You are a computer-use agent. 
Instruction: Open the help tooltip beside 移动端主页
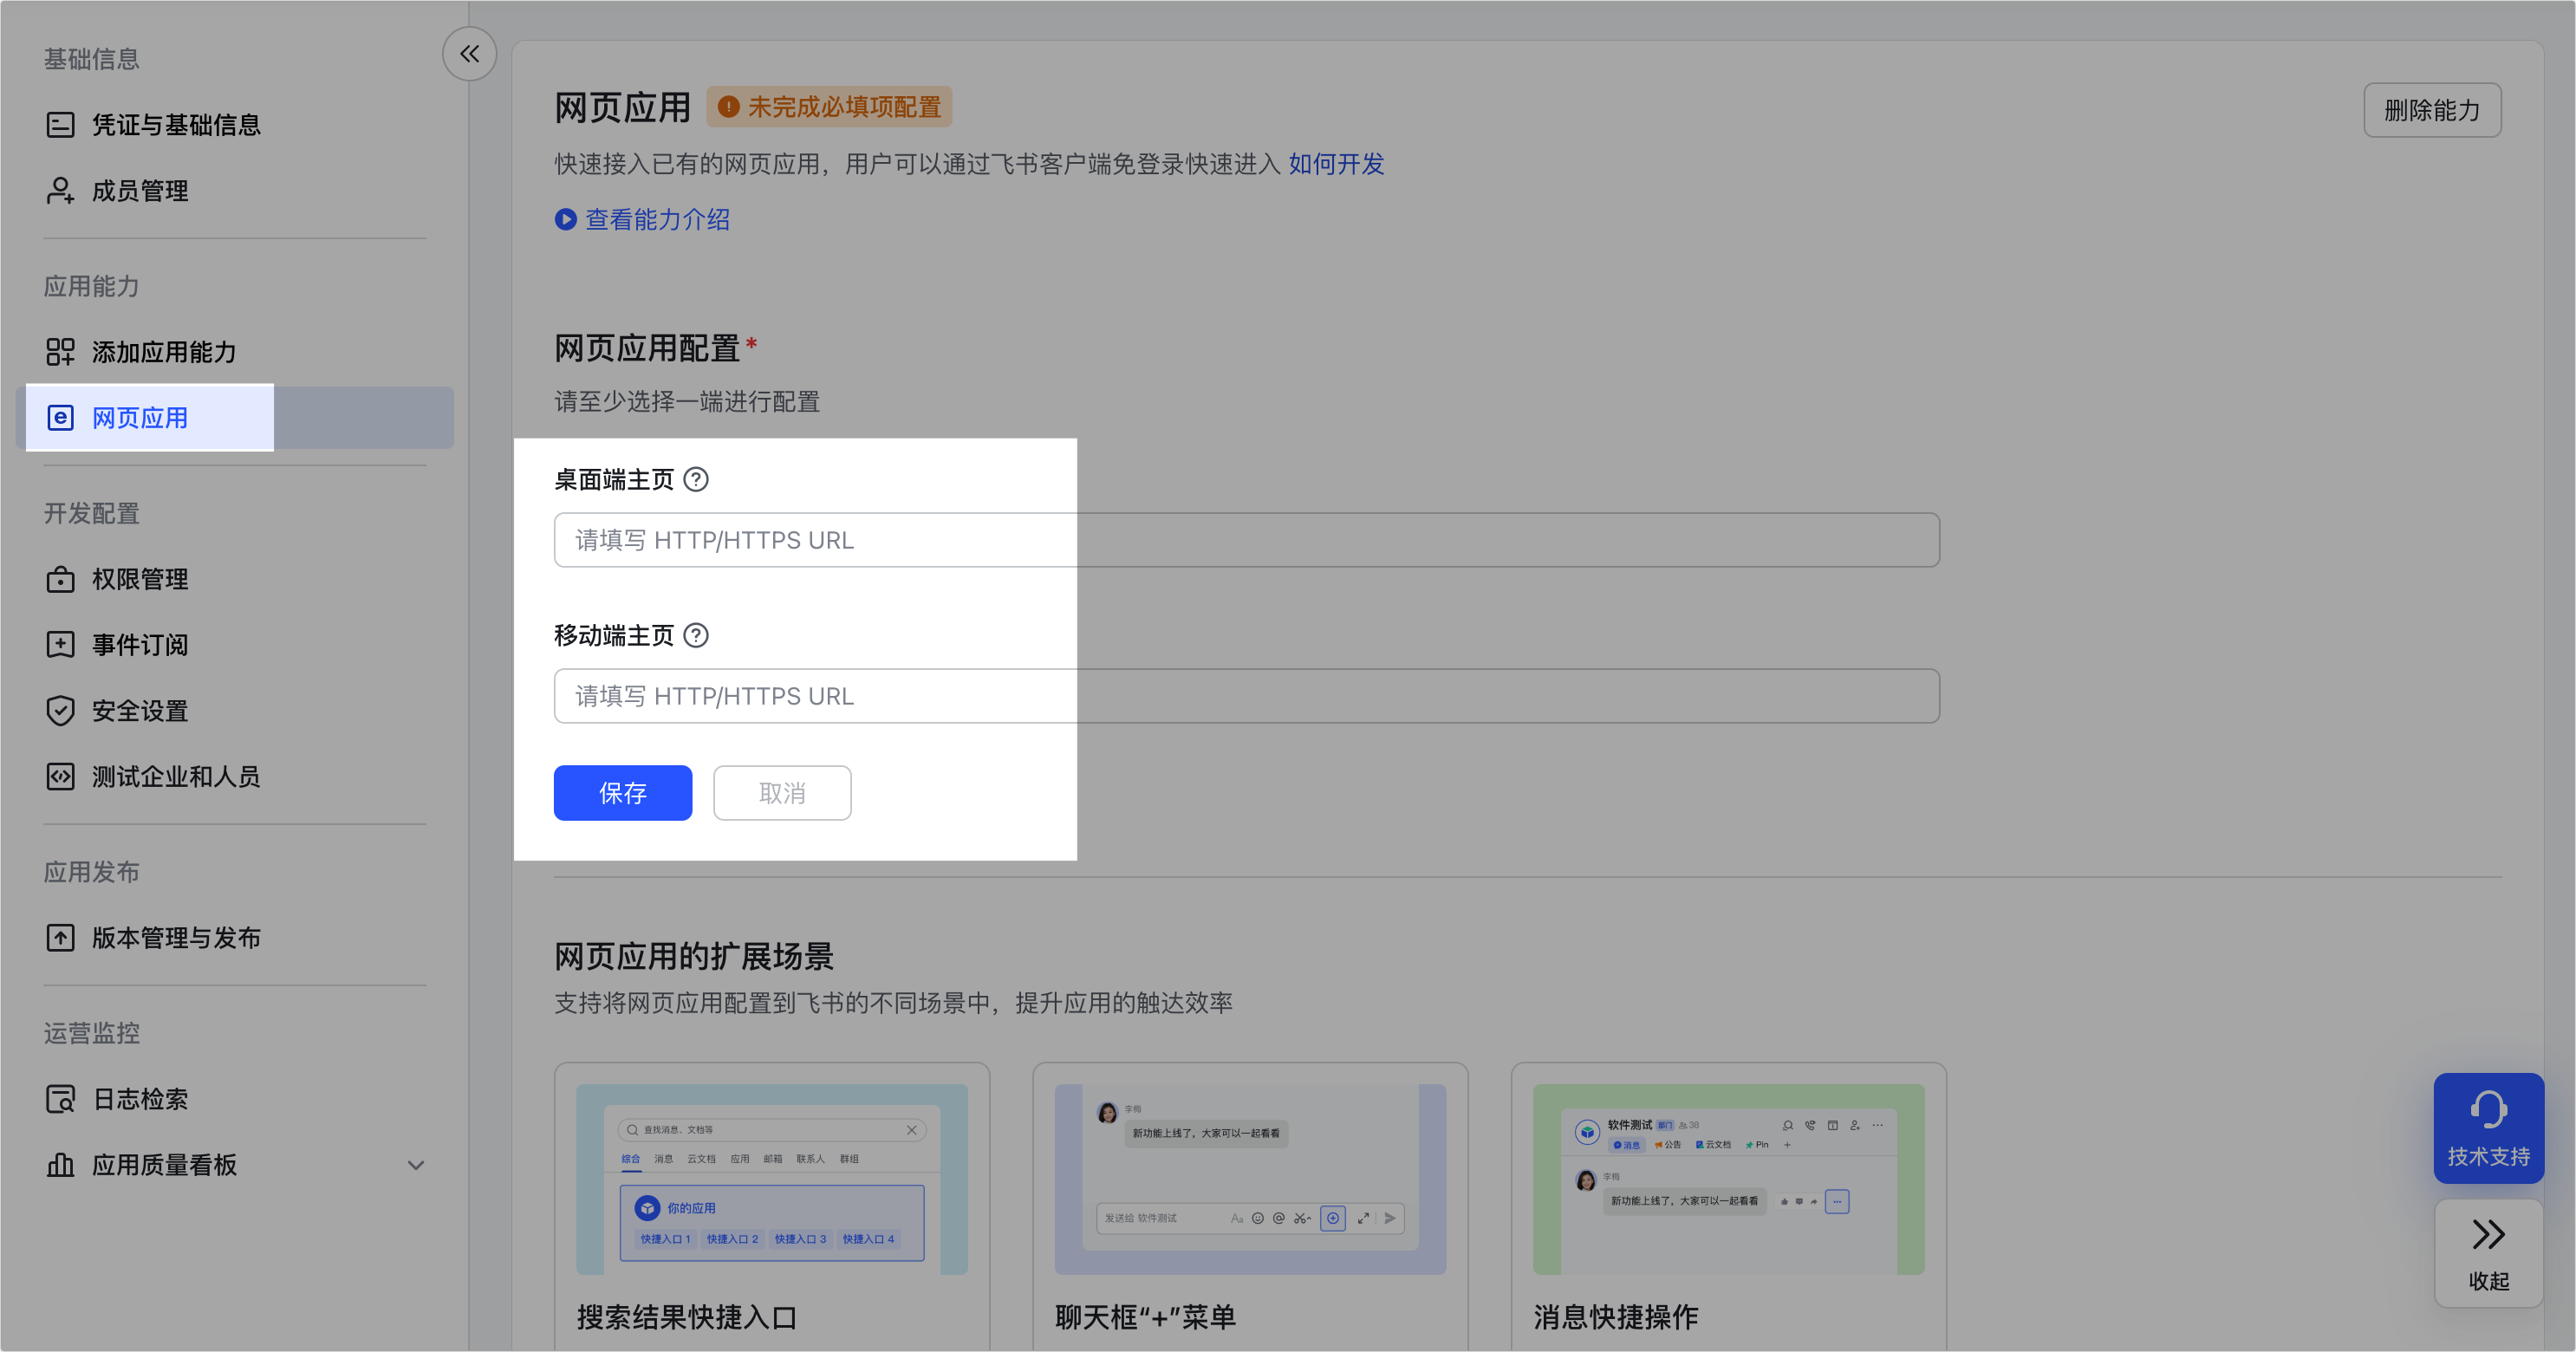(696, 635)
